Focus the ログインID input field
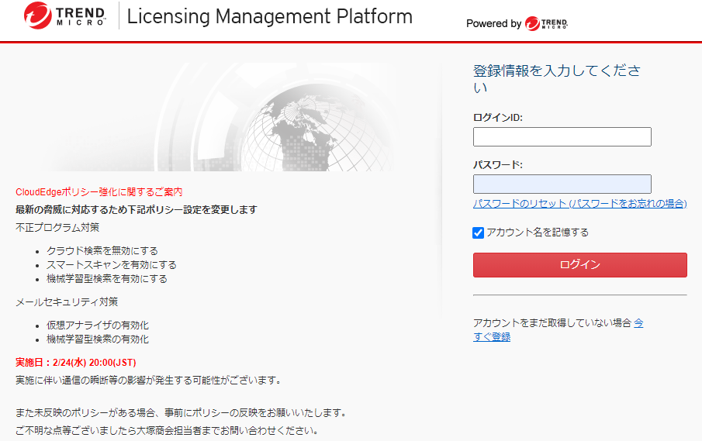 562,137
